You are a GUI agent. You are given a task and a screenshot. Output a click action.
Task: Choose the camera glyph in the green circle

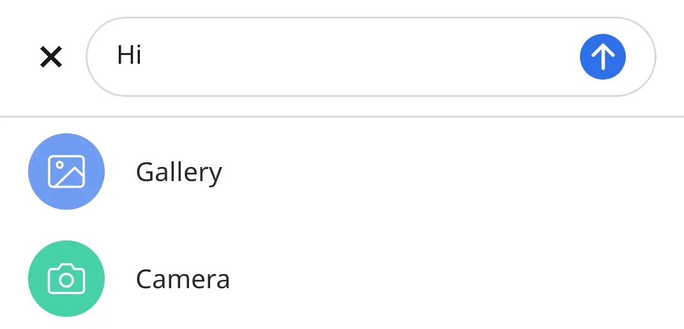66,279
